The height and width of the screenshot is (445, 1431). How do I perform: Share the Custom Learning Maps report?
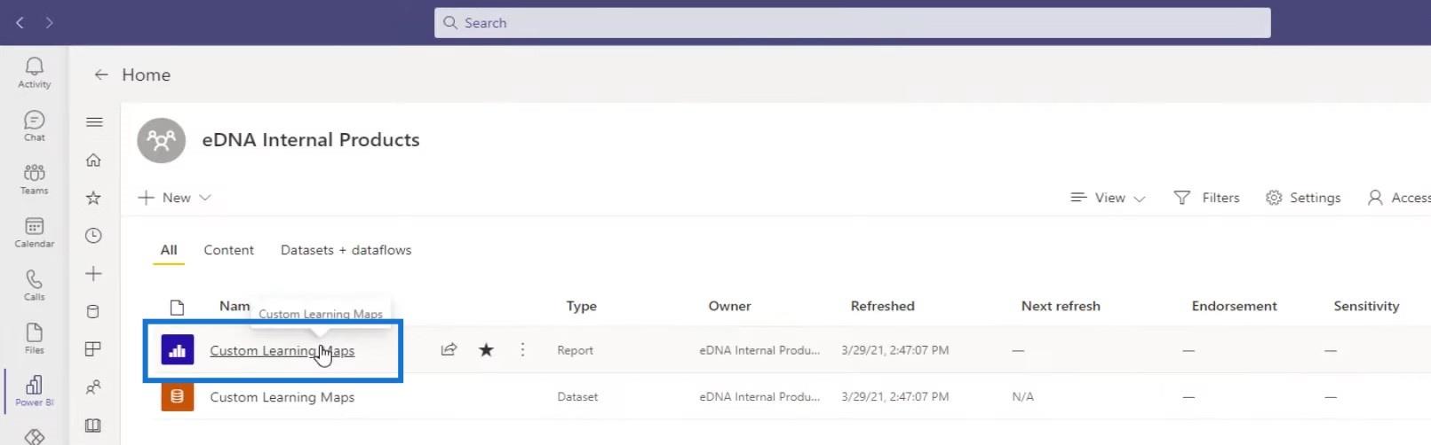click(449, 349)
